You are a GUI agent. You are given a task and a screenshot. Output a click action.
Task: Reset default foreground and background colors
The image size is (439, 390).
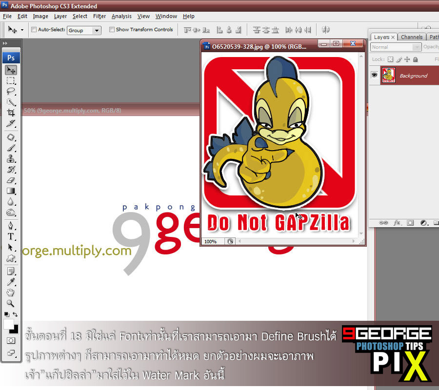point(7,314)
